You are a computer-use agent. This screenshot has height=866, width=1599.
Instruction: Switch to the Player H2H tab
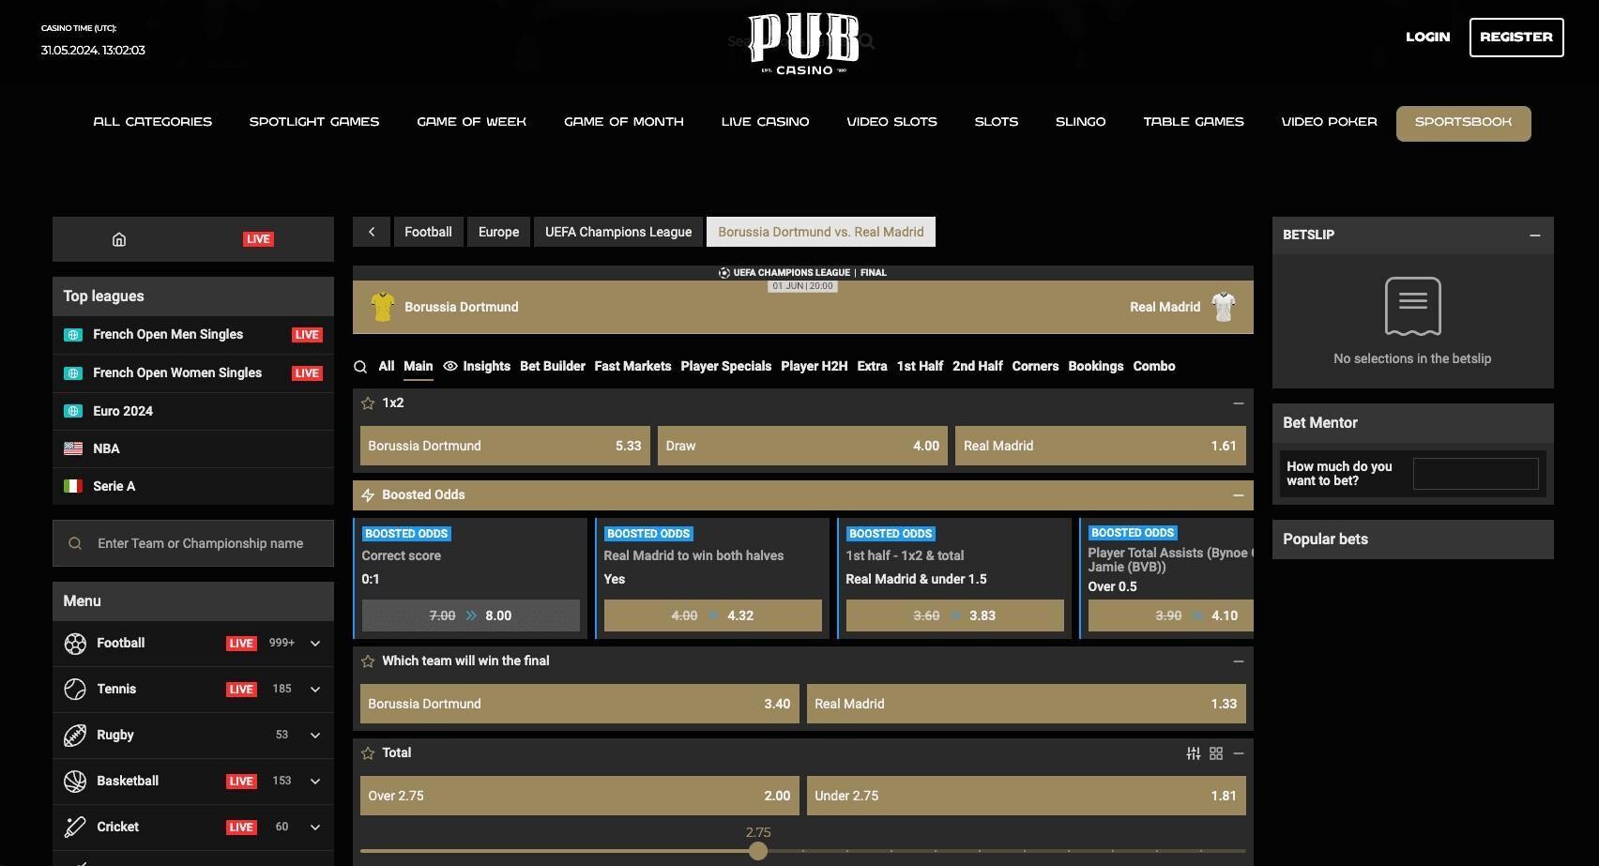point(815,367)
